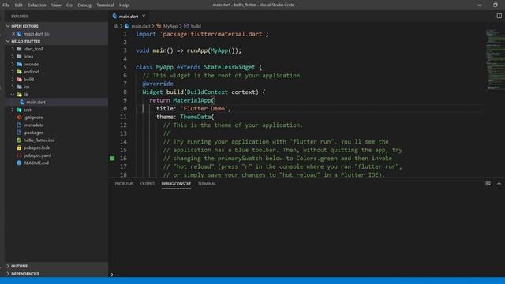This screenshot has height=284, width=505.
Task: Select the main.dart editor tab
Action: pyautogui.click(x=129, y=16)
